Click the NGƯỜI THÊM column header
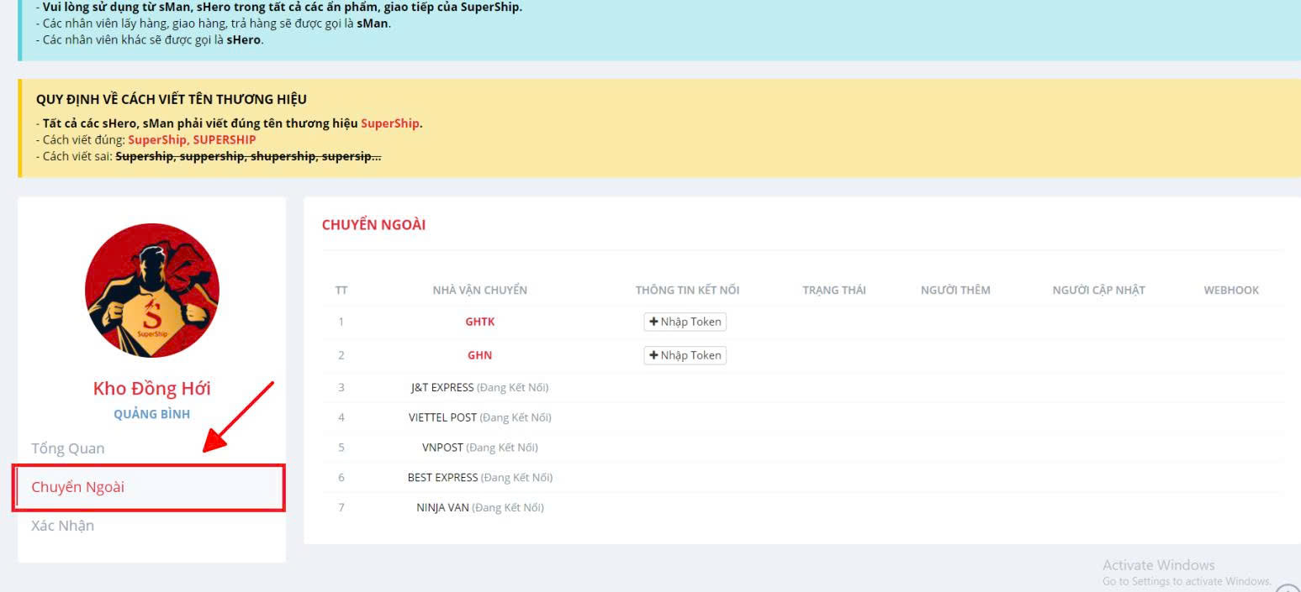Image resolution: width=1301 pixels, height=592 pixels. tap(955, 291)
